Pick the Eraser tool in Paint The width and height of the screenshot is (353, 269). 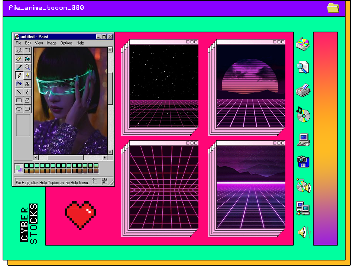tap(19, 59)
